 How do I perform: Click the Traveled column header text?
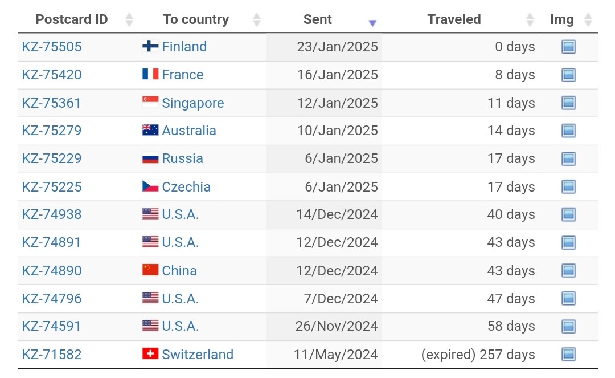[454, 19]
